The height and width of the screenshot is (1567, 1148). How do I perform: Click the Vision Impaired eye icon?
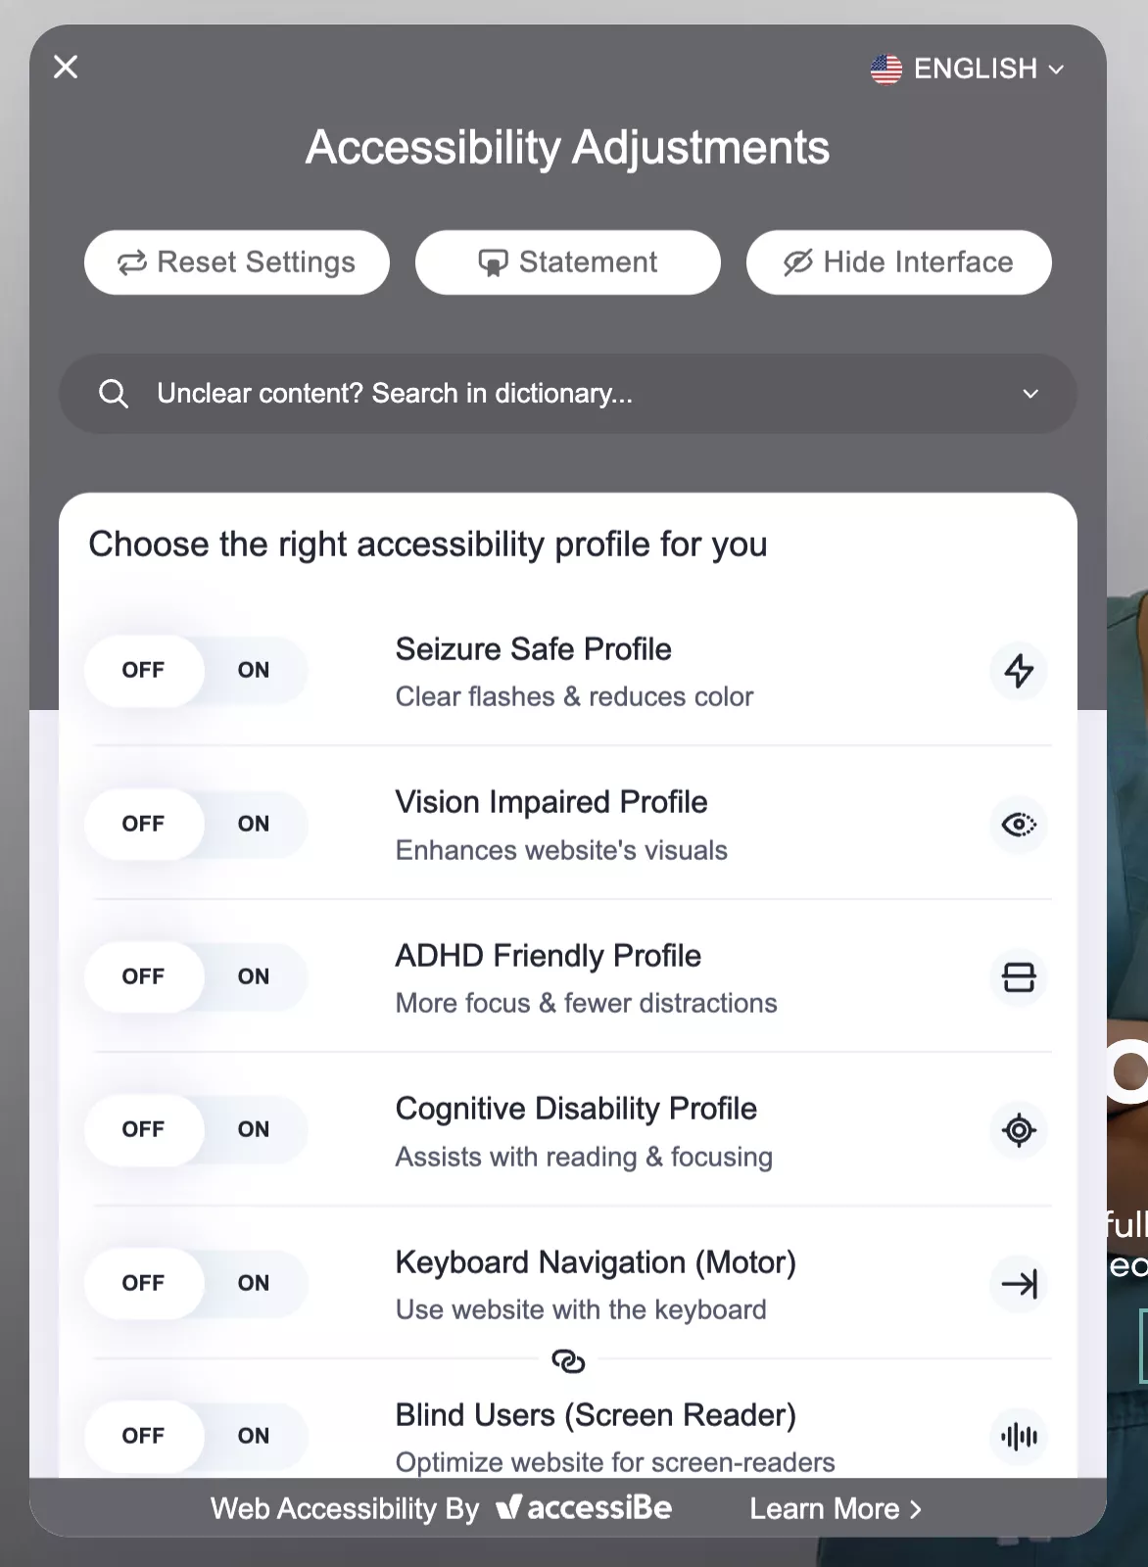[x=1019, y=825]
